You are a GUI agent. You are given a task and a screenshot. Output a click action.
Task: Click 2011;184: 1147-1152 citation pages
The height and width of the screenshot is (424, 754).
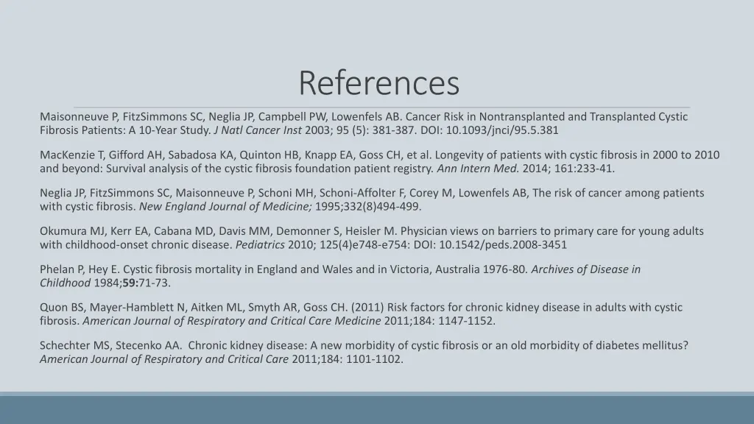click(440, 321)
